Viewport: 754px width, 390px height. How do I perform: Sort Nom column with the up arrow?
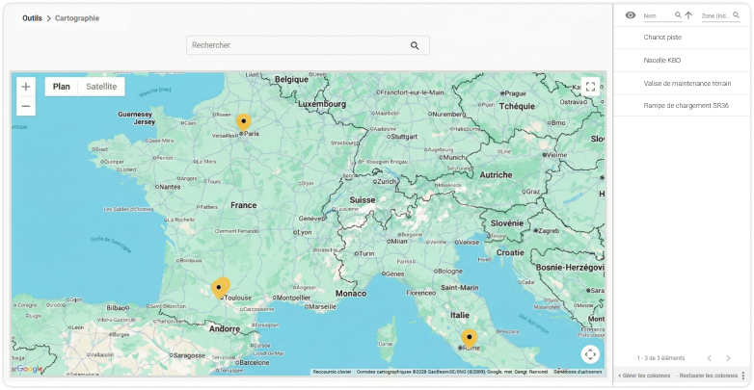688,15
